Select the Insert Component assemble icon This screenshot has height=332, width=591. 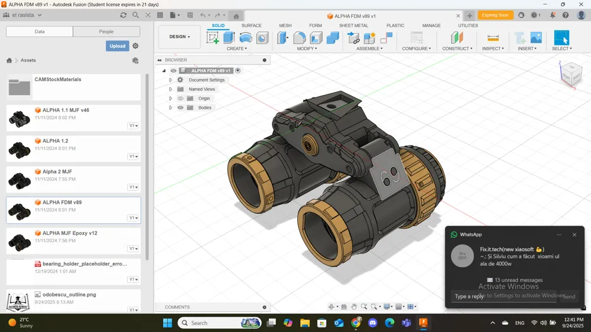[353, 38]
